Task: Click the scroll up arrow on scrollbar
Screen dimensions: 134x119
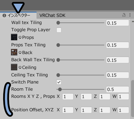Action: coord(133,21)
